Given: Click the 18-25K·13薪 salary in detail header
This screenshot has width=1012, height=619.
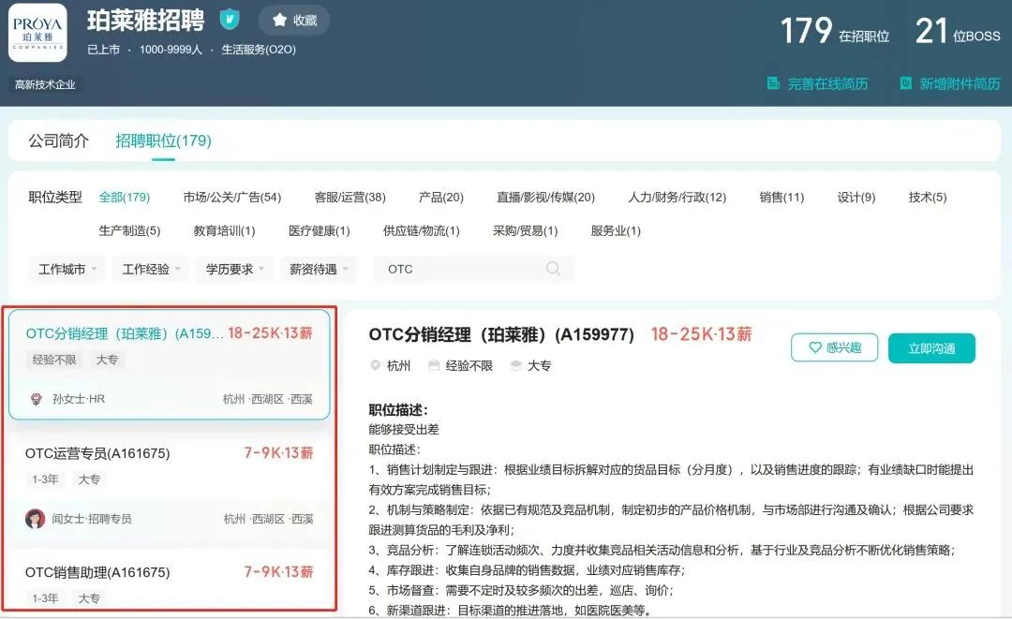Looking at the screenshot, I should click(702, 334).
